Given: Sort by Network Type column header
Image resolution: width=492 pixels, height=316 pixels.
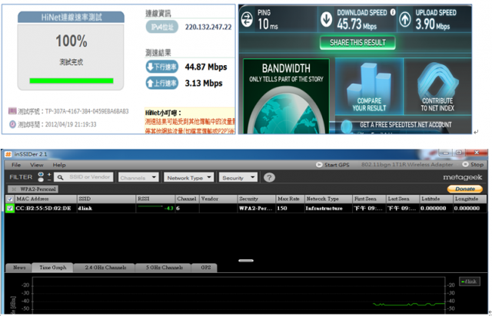Looking at the screenshot, I should [328, 199].
